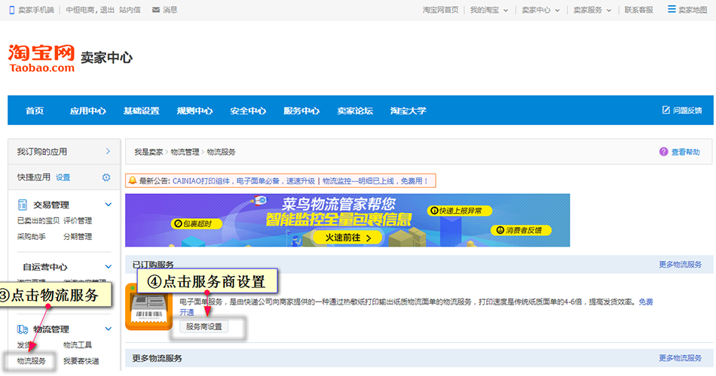Click the CAINIAO打印组件 announcement link

coord(244,181)
